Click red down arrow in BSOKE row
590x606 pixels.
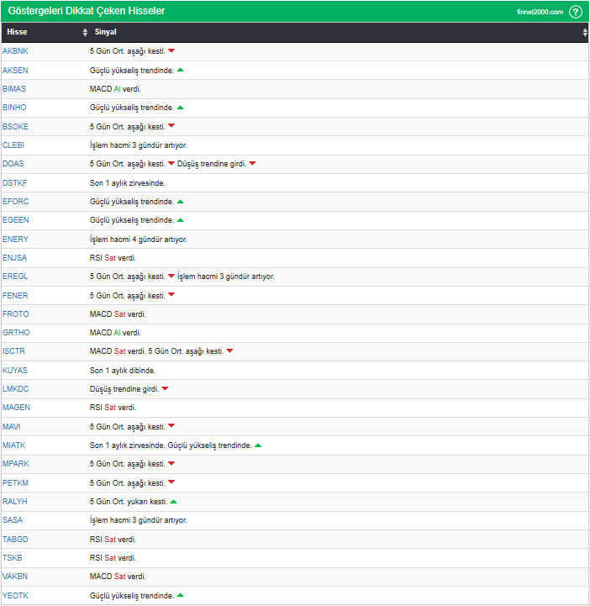(171, 126)
